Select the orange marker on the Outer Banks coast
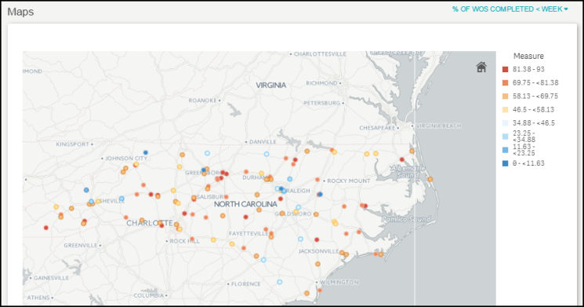This screenshot has height=307, width=584. coord(430,179)
